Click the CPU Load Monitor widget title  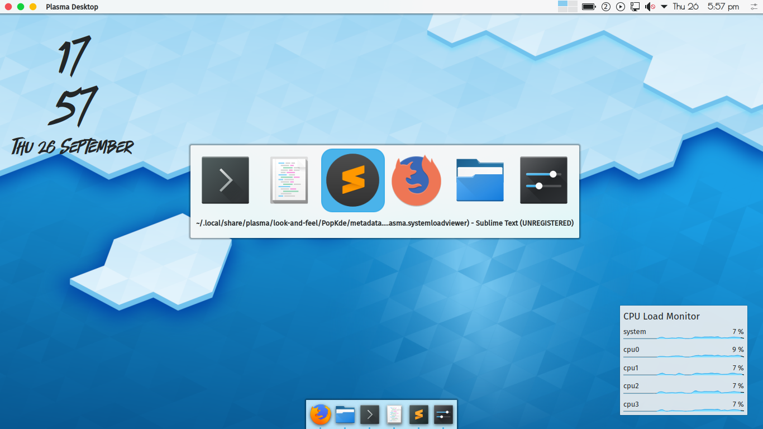tap(661, 316)
